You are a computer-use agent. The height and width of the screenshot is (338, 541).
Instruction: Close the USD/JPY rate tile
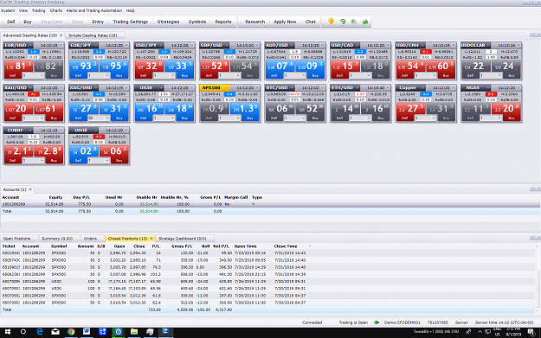[x=192, y=45]
